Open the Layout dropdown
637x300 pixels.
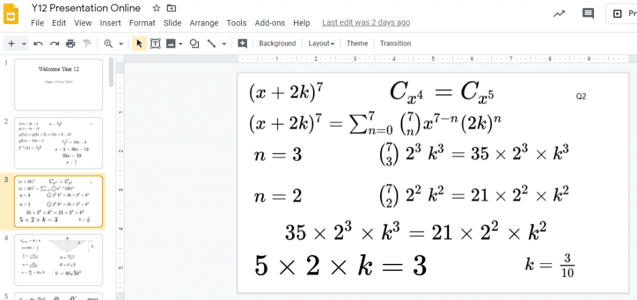click(322, 43)
